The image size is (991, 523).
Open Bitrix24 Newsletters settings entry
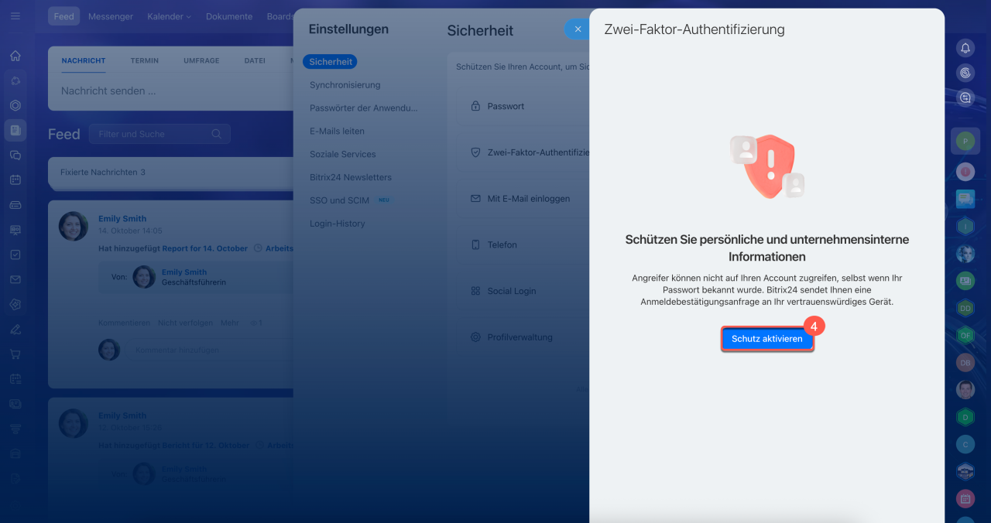click(x=351, y=178)
